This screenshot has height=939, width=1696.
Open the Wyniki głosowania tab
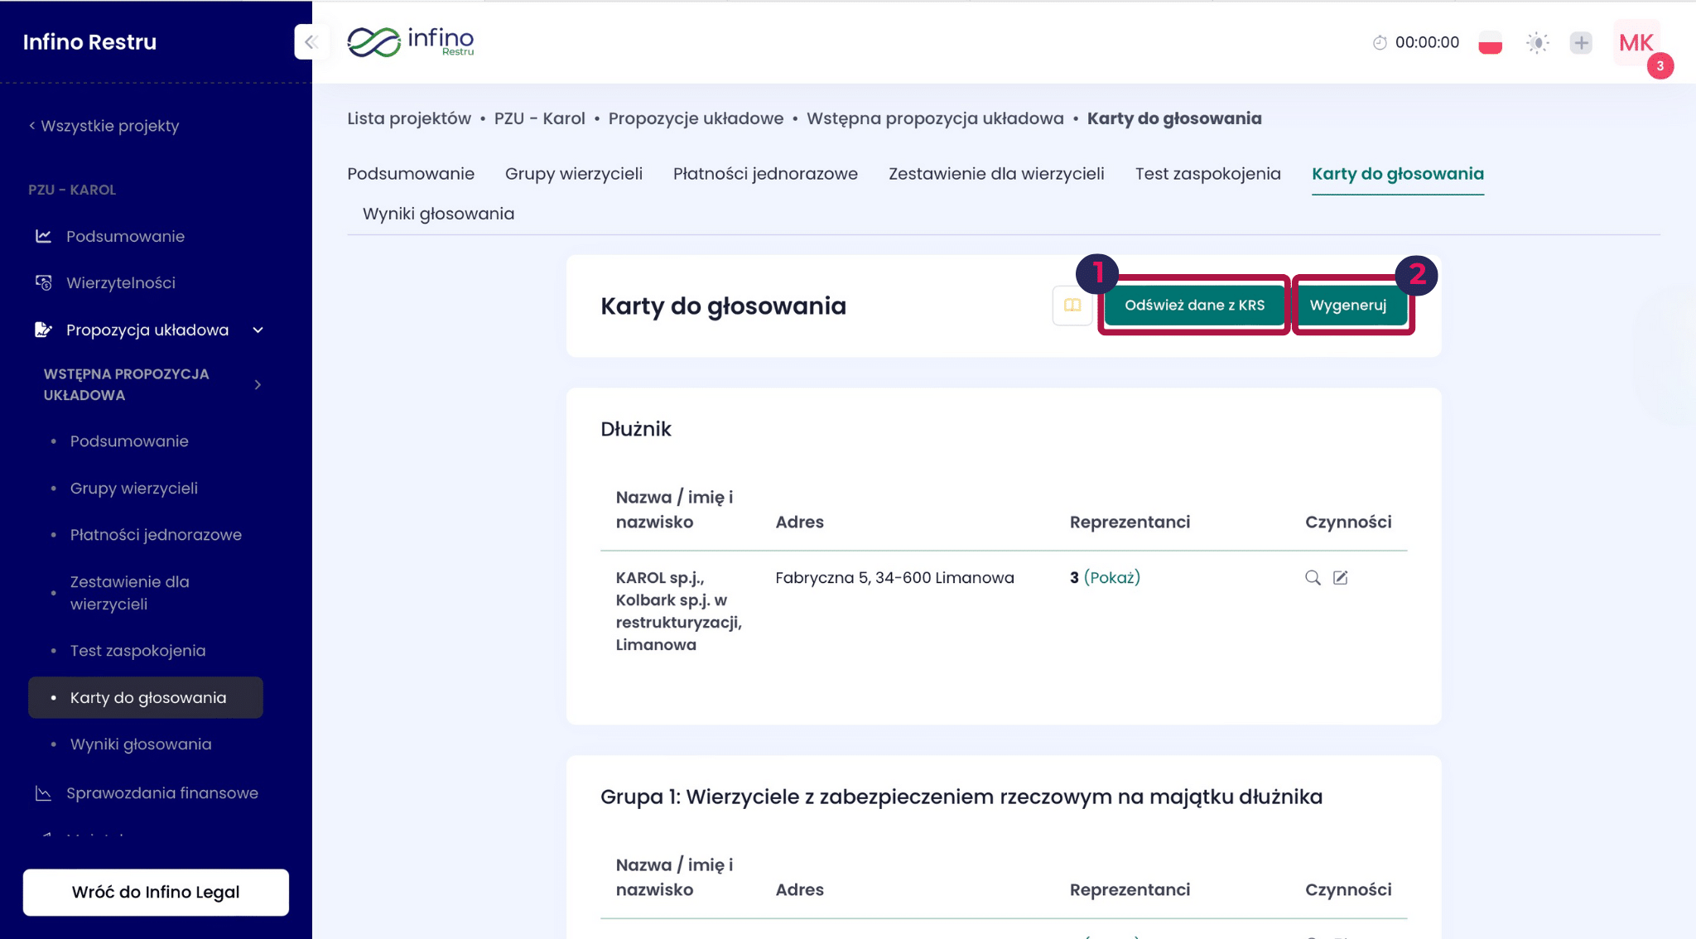(438, 214)
